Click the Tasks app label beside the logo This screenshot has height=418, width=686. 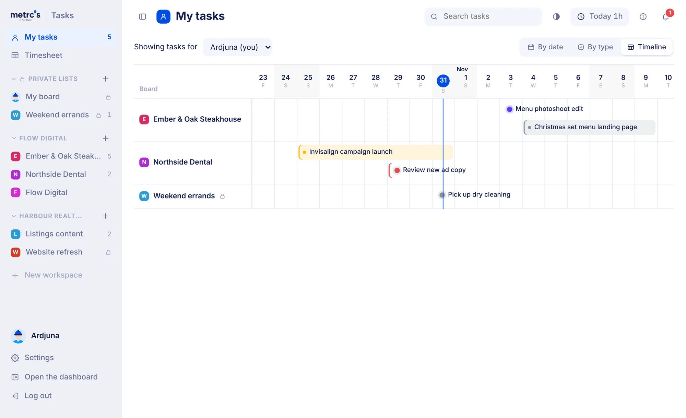pos(62,15)
